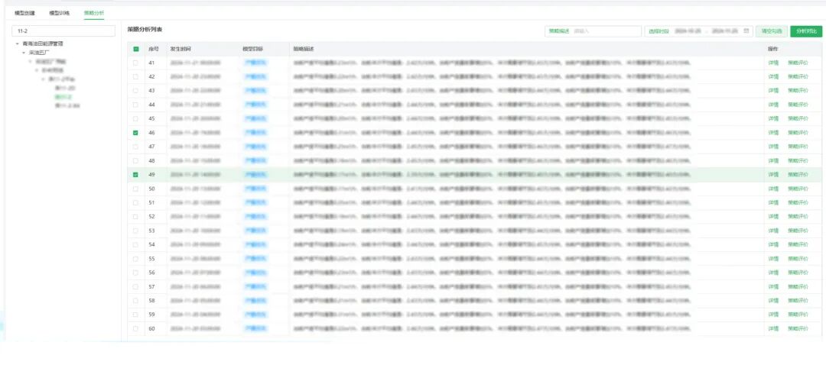Check the checkbox for row 41
This screenshot has width=826, height=381.
[136, 63]
